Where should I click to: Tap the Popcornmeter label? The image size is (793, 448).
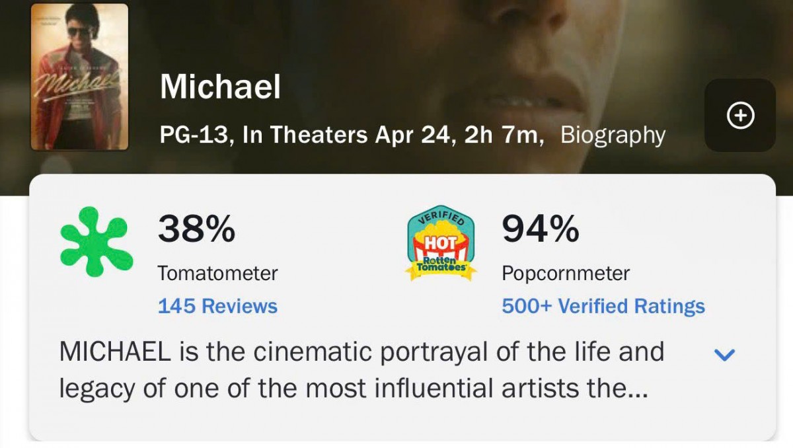coord(566,273)
